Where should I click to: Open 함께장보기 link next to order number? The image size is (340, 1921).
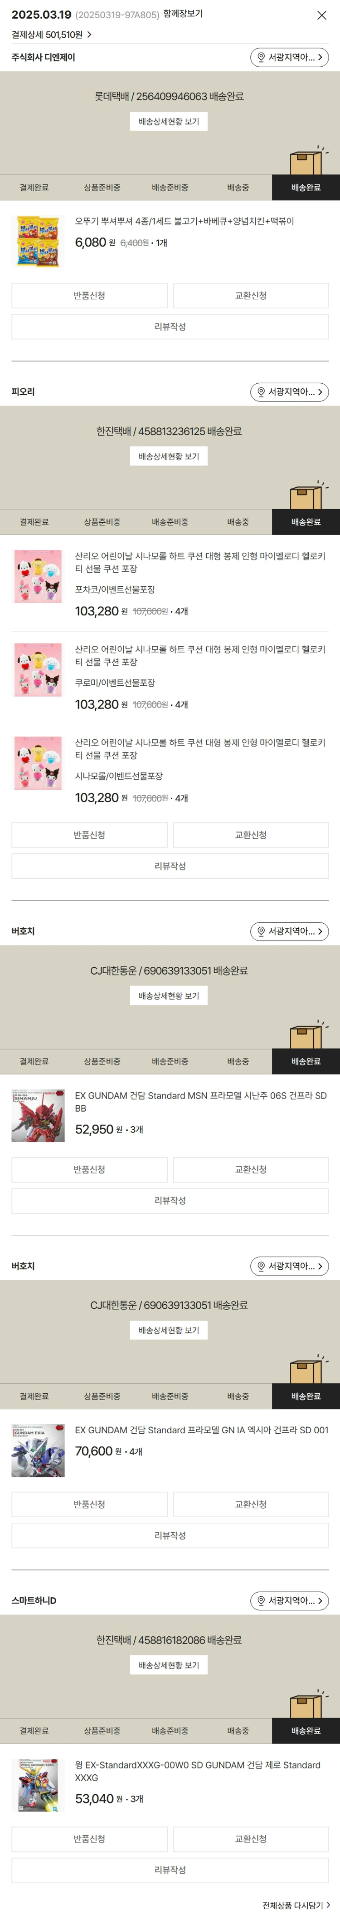tap(182, 14)
